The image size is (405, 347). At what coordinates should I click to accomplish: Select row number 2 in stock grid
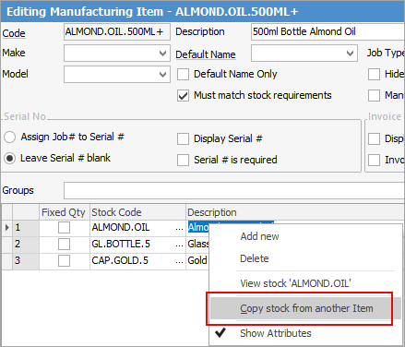26,245
